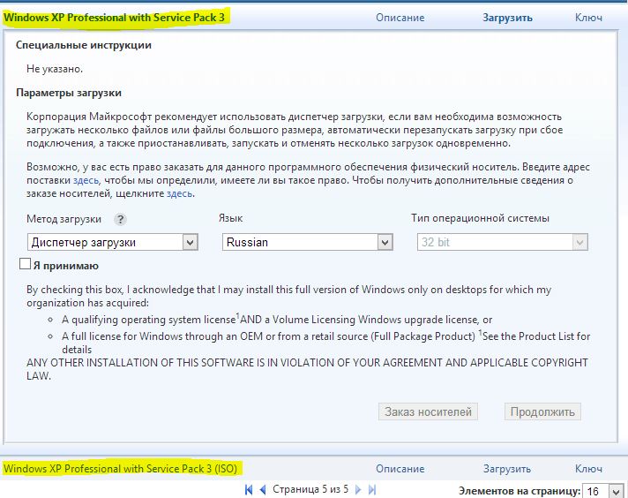This screenshot has height=498, width=628.
Task: Open Ключ tab for top XP entry
Action: click(588, 18)
